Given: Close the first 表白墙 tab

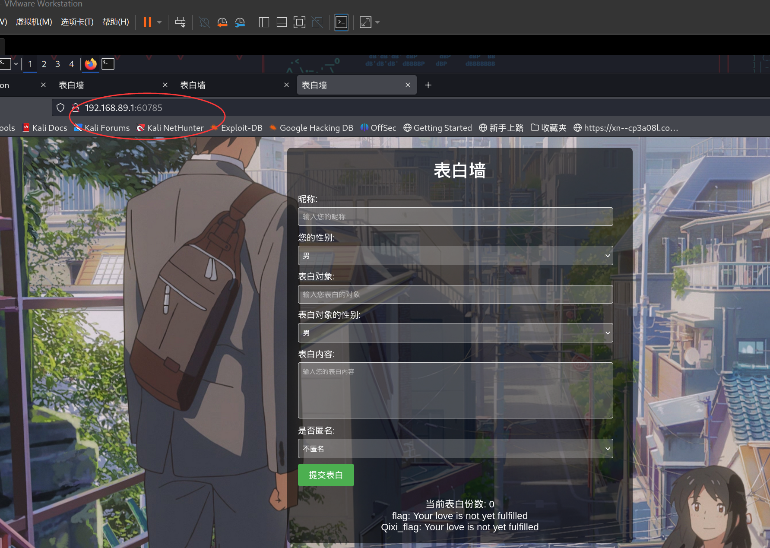Looking at the screenshot, I should point(165,85).
